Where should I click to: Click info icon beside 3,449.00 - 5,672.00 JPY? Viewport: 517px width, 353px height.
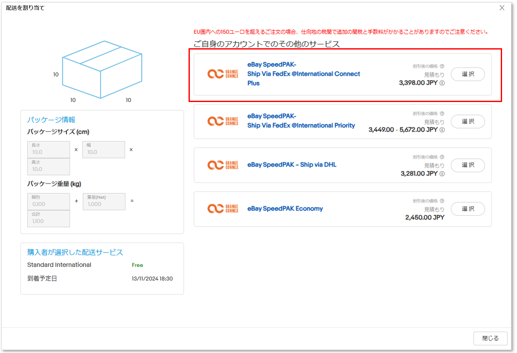tap(442, 130)
